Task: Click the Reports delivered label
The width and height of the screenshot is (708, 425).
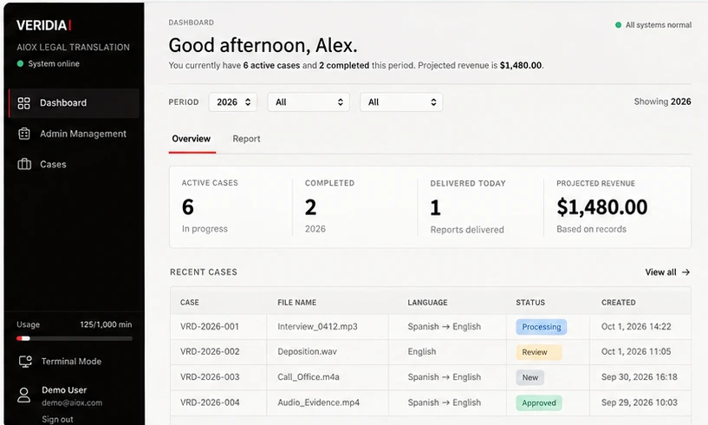Action: click(x=467, y=230)
